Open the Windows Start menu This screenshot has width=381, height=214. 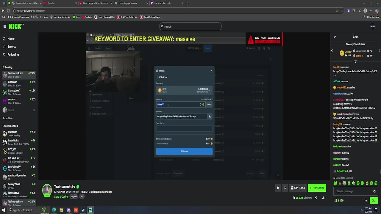pos(3,210)
